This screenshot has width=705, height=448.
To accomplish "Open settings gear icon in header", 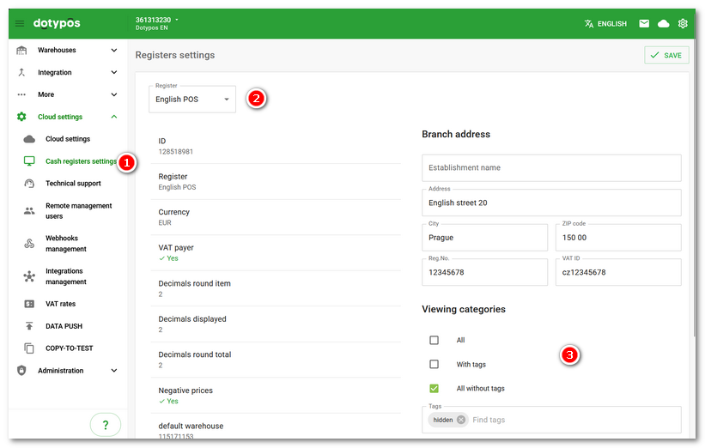I will point(683,23).
